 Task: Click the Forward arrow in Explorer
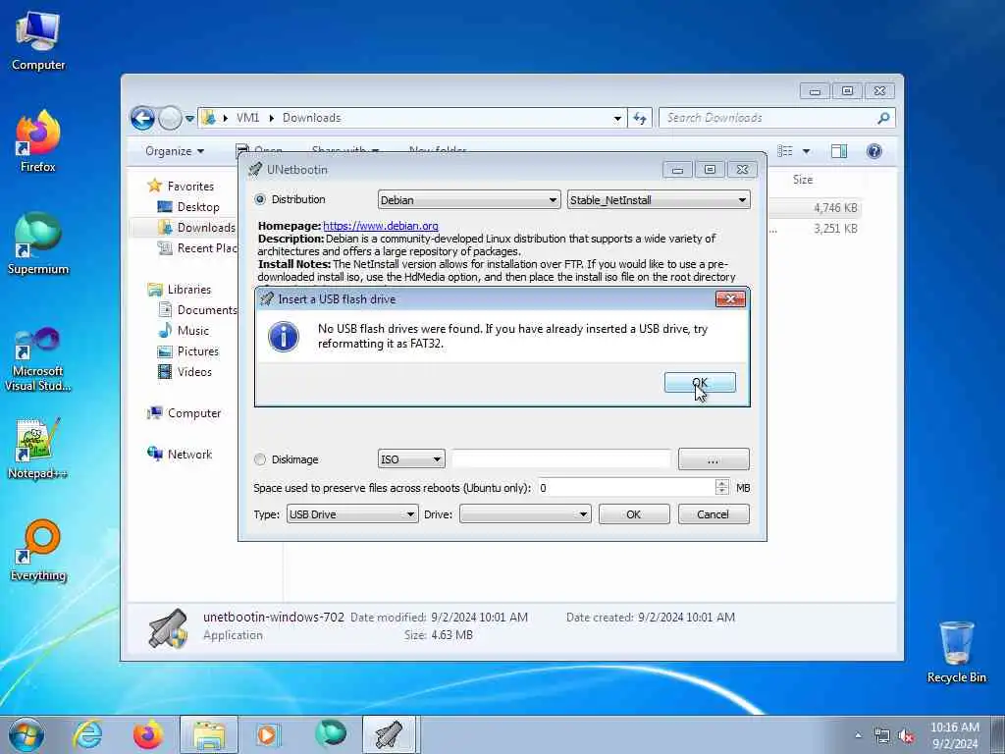(170, 118)
